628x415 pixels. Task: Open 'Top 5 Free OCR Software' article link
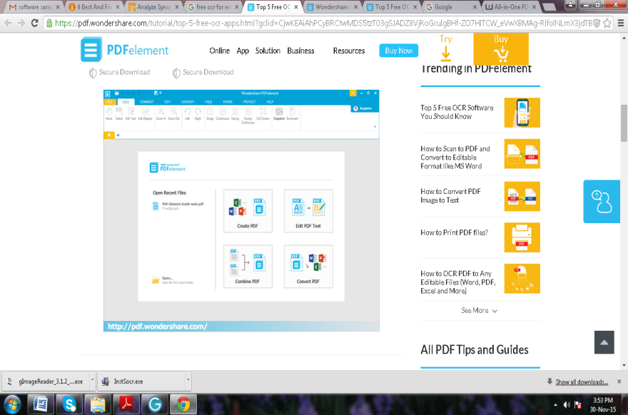coord(457,112)
